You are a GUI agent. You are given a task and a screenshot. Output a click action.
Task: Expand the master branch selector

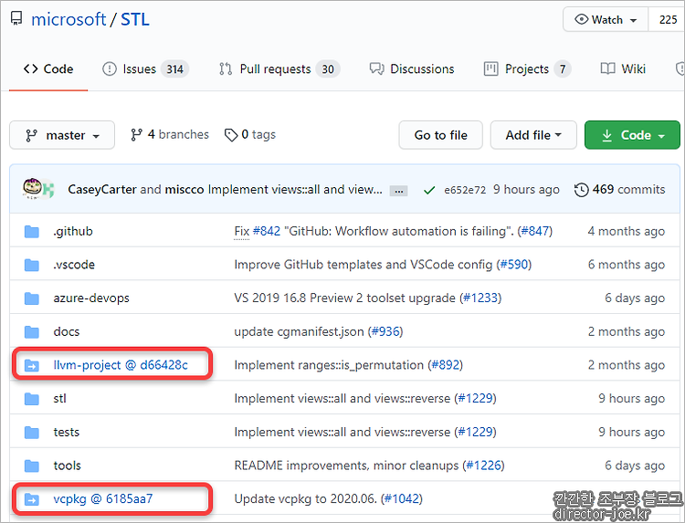pyautogui.click(x=62, y=135)
